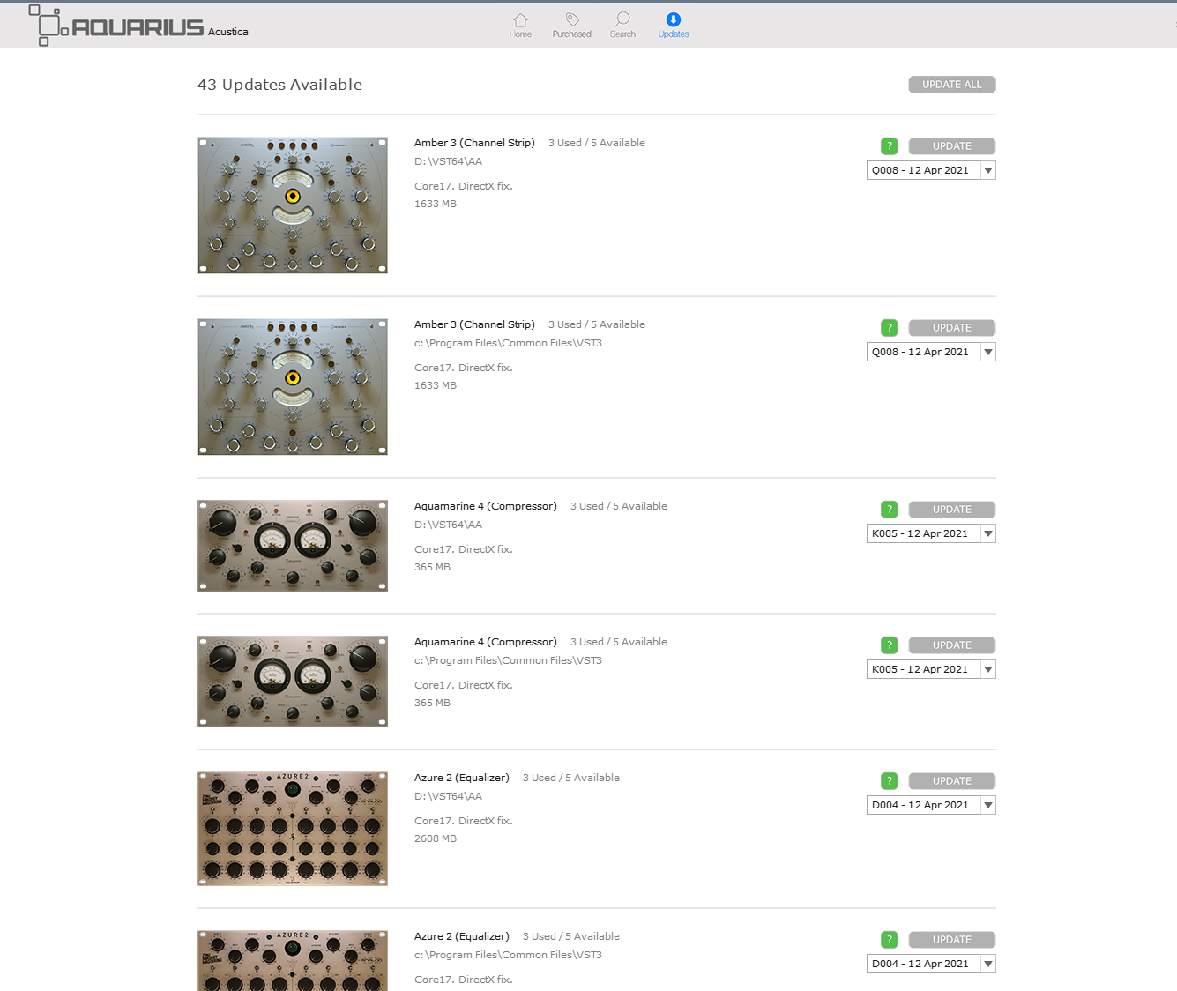Click the 2608 MB size text
Screen dimensions: 1177x991
(x=436, y=838)
